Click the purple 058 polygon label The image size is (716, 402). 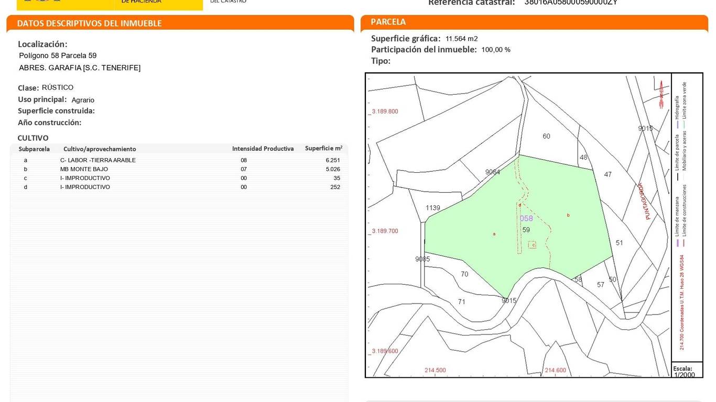click(x=526, y=219)
